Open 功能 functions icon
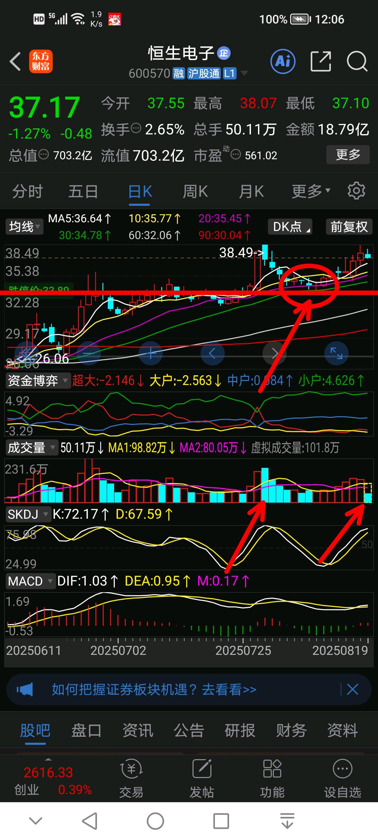378x840 pixels. 272,778
